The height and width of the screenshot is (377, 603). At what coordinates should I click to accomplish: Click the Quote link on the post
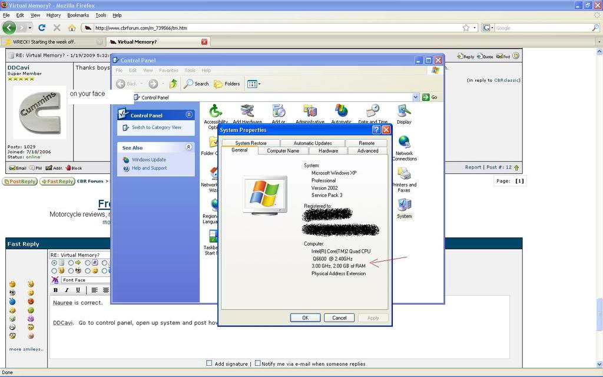pos(485,56)
